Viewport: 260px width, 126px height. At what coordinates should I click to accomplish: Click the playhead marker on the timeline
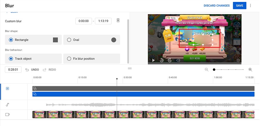(x=117, y=79)
